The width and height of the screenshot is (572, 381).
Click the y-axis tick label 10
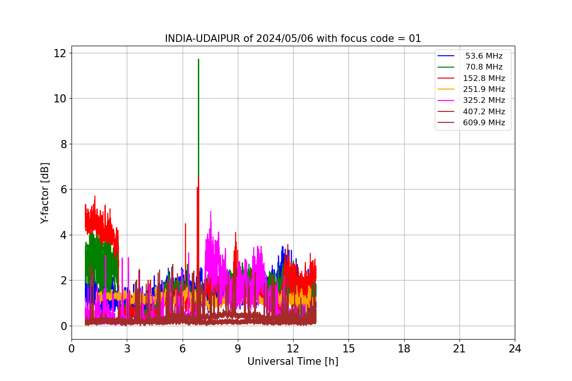(61, 99)
